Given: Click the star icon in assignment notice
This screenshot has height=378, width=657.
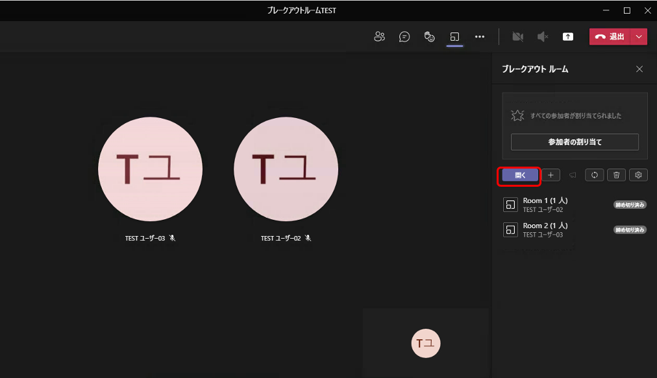Looking at the screenshot, I should tap(517, 115).
